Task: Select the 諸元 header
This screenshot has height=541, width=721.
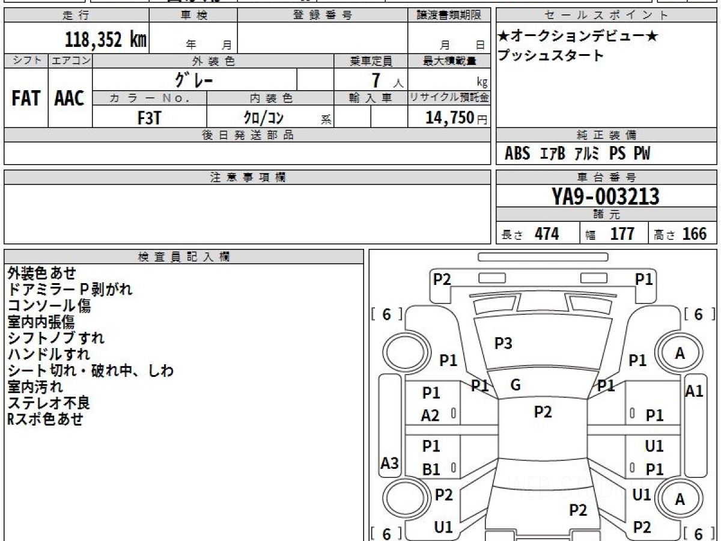Action: (x=606, y=215)
